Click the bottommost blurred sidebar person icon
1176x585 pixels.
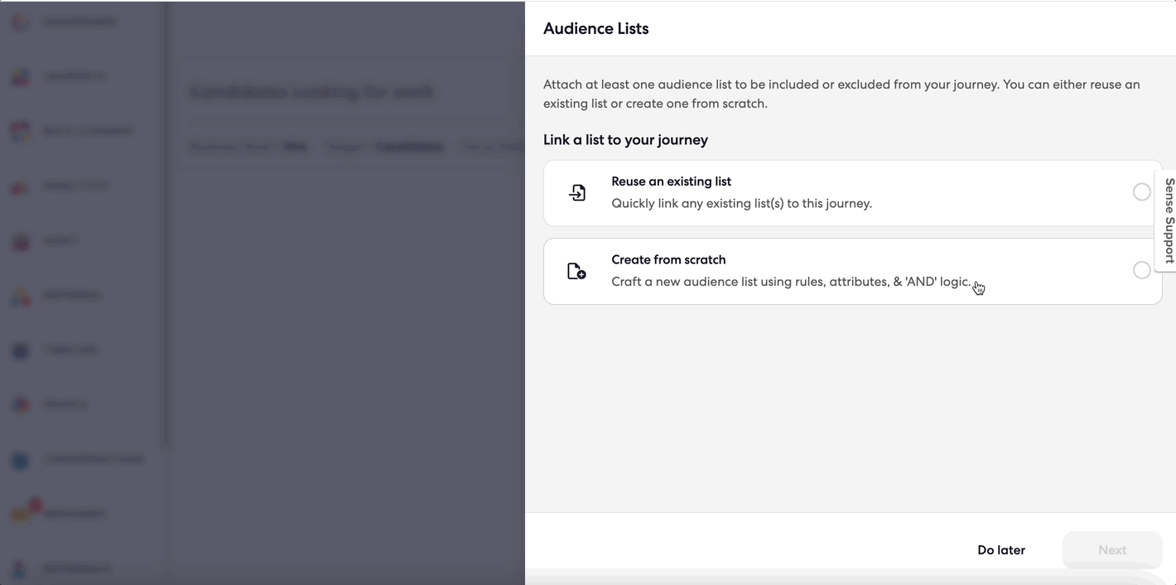21,568
